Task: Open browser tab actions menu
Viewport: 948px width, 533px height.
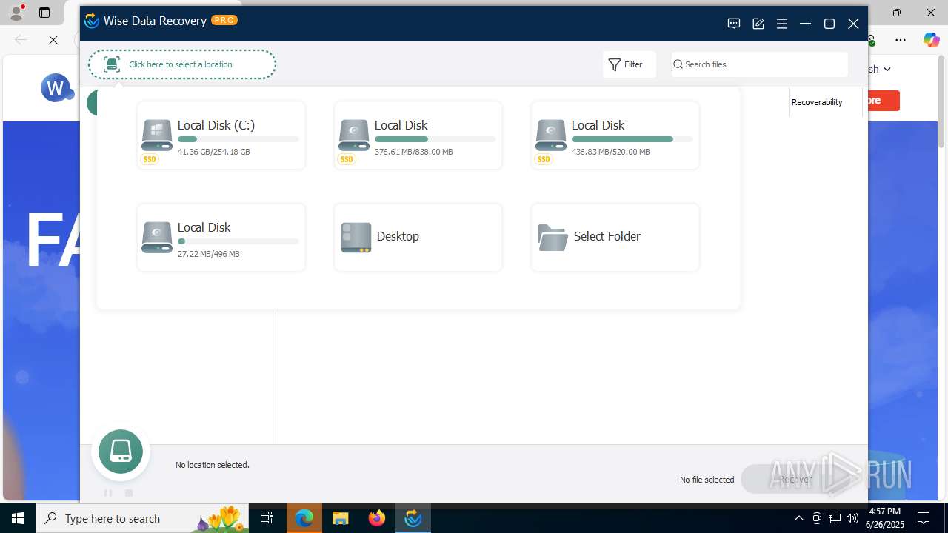Action: coord(44,13)
